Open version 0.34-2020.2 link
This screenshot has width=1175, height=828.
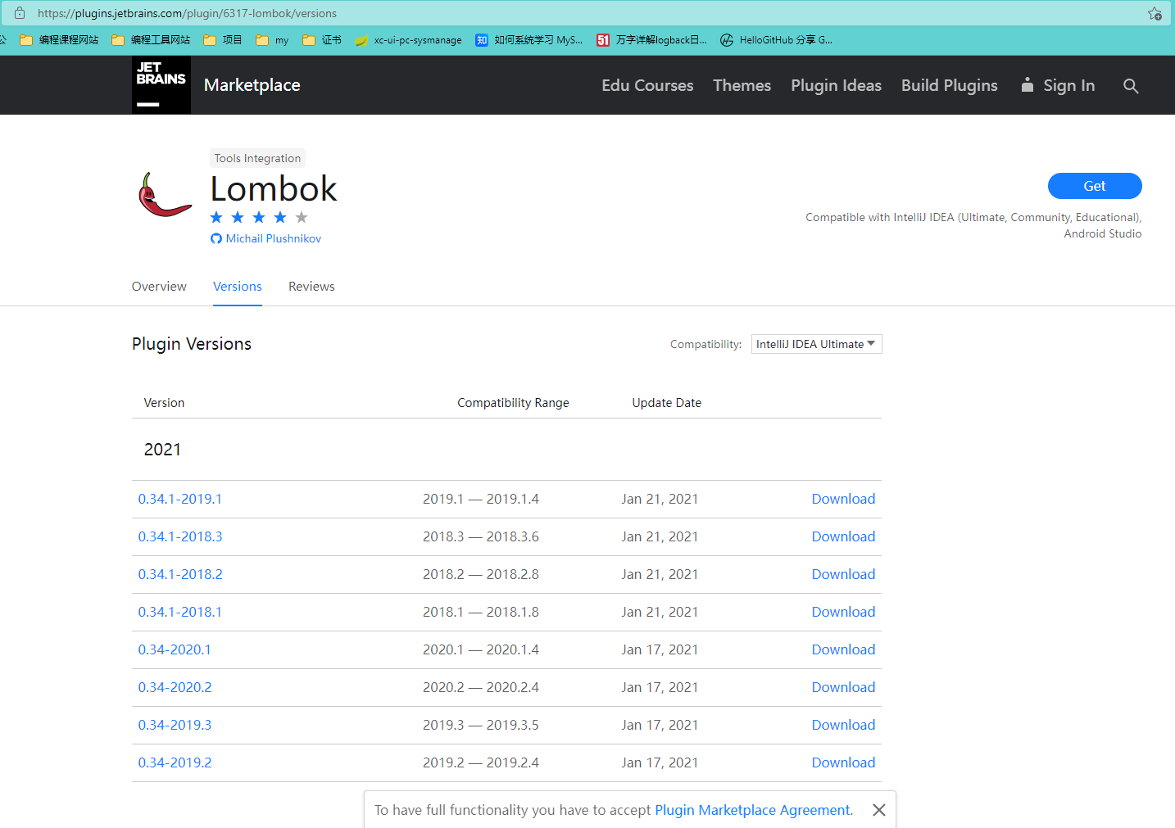175,687
